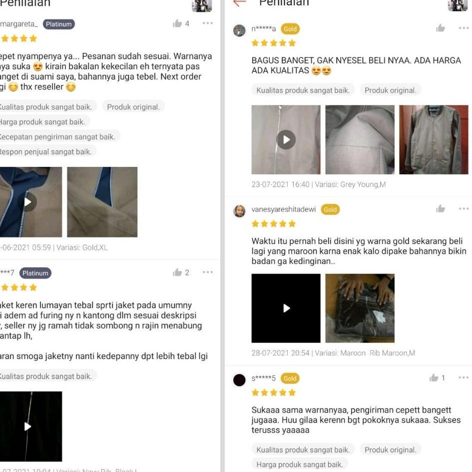
Task: Tap the Platinum badge next to margareta_
Action: pyautogui.click(x=59, y=24)
